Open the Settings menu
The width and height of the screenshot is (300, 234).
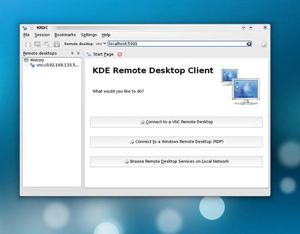tap(88, 35)
